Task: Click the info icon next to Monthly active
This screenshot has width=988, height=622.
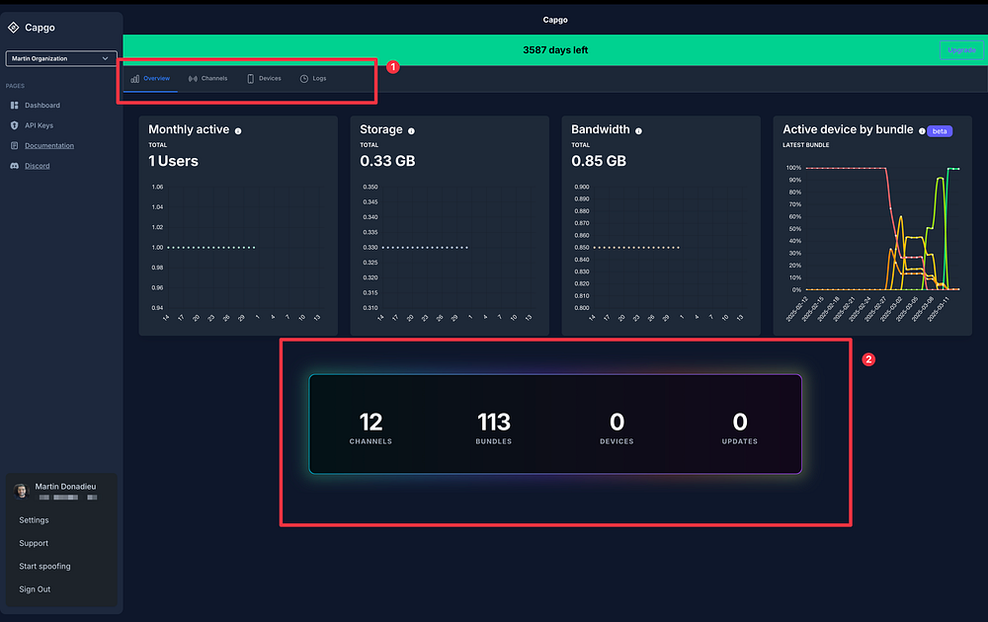Action: [x=238, y=131]
